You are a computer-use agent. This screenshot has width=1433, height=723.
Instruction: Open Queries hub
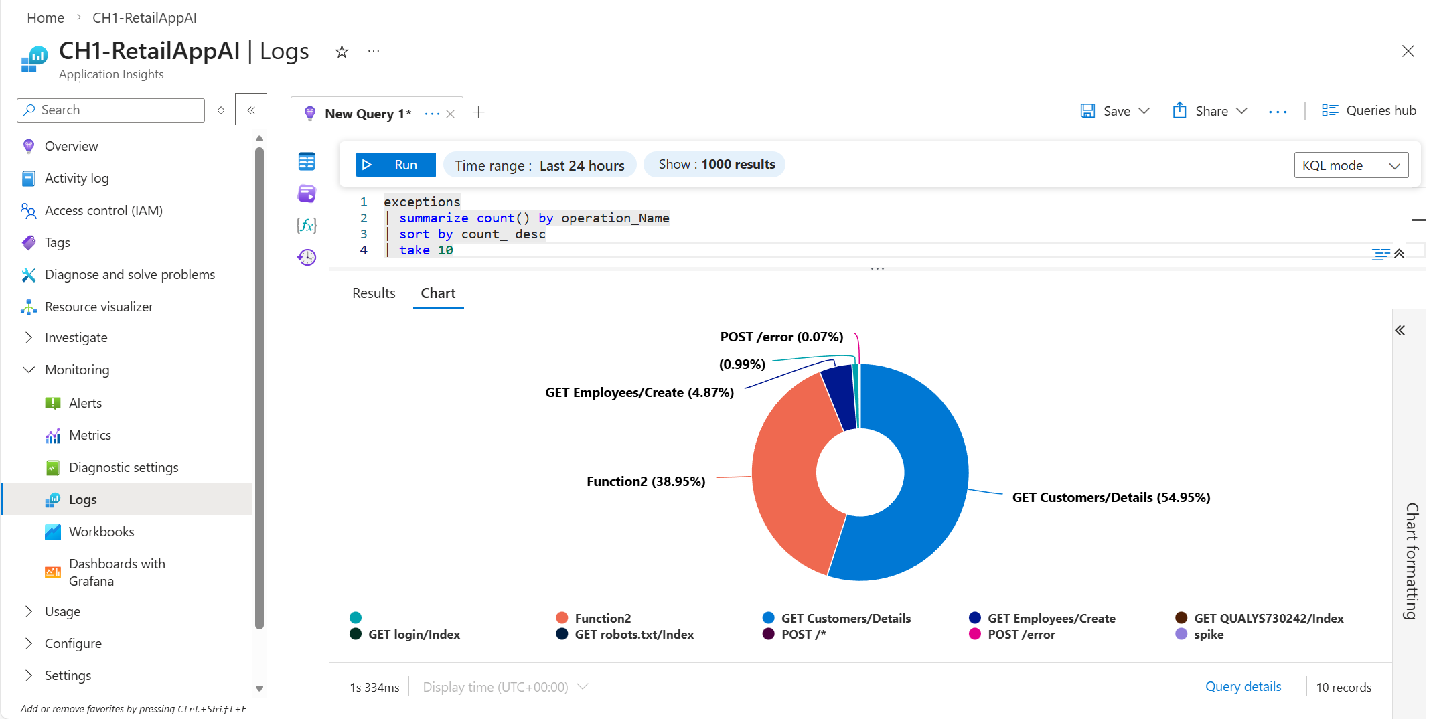tap(1369, 111)
